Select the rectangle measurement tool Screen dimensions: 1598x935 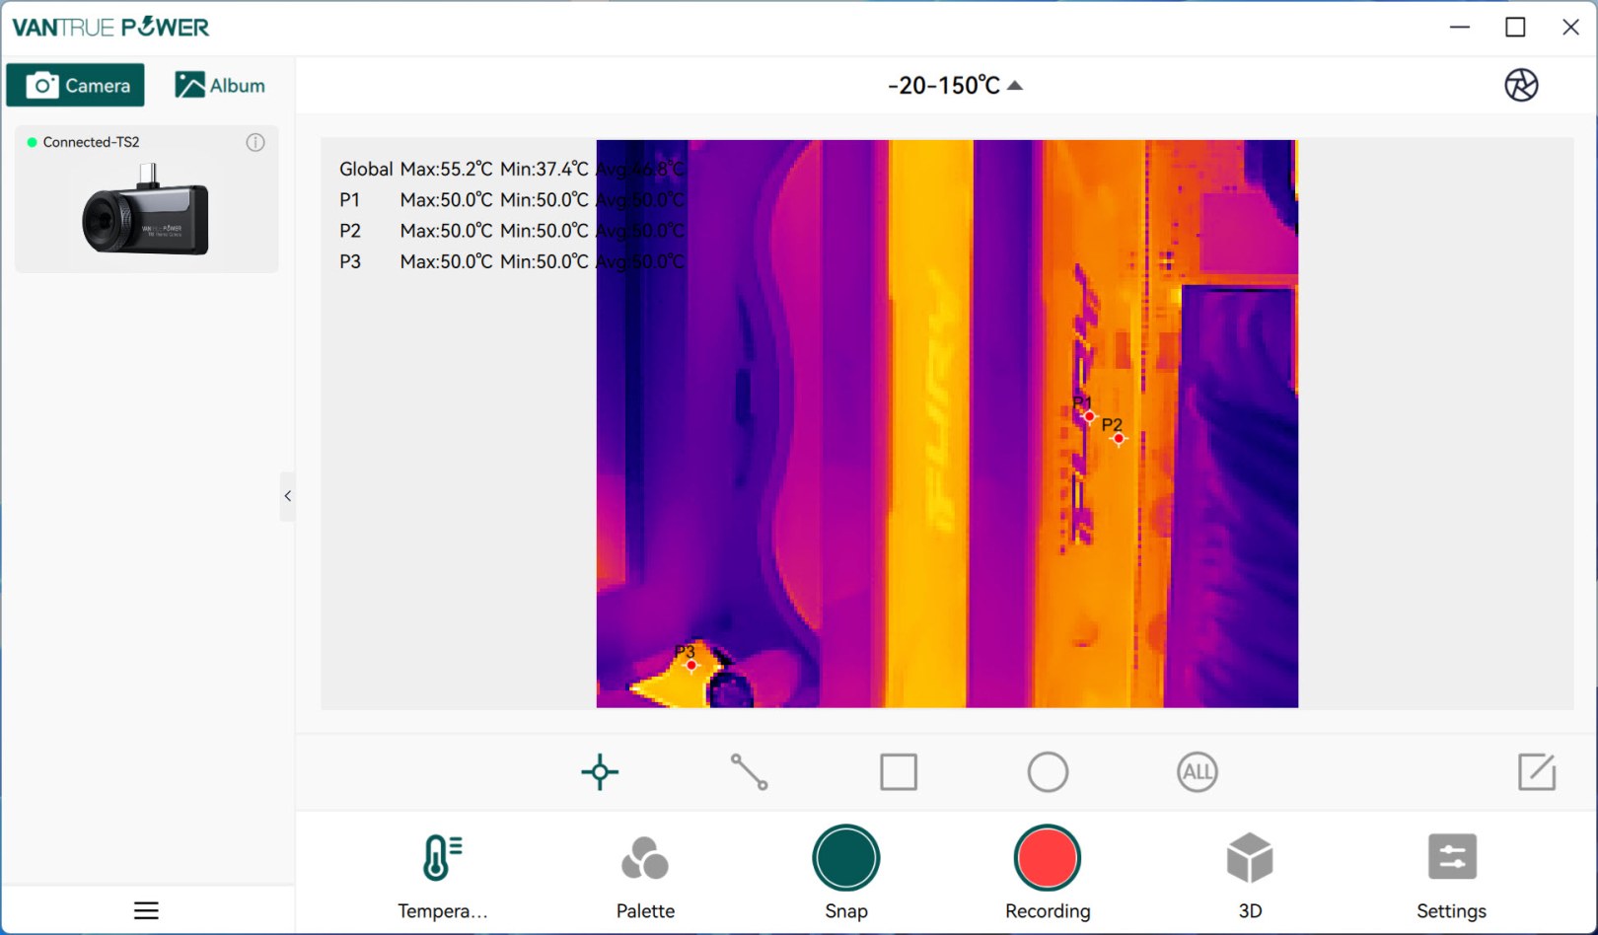coord(899,772)
